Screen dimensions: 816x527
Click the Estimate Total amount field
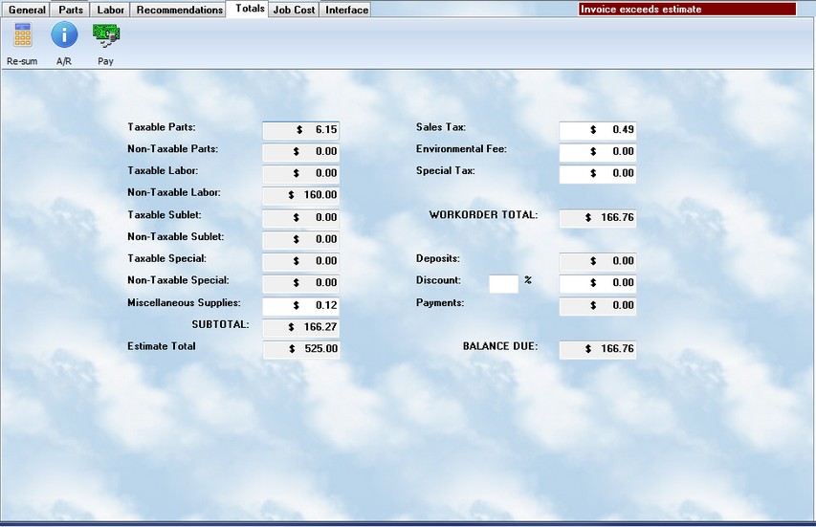point(300,349)
